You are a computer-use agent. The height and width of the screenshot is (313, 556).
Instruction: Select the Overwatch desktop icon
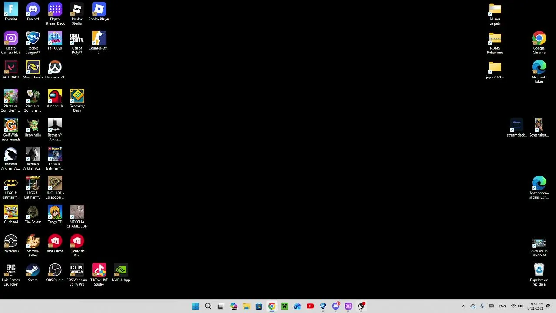55,70
